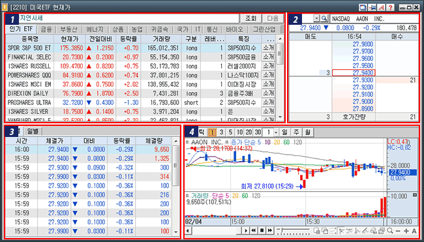Click the pin window icon in title bar

372,7
